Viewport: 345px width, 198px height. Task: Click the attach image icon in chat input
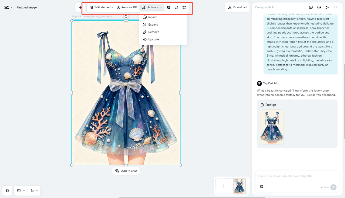261,186
